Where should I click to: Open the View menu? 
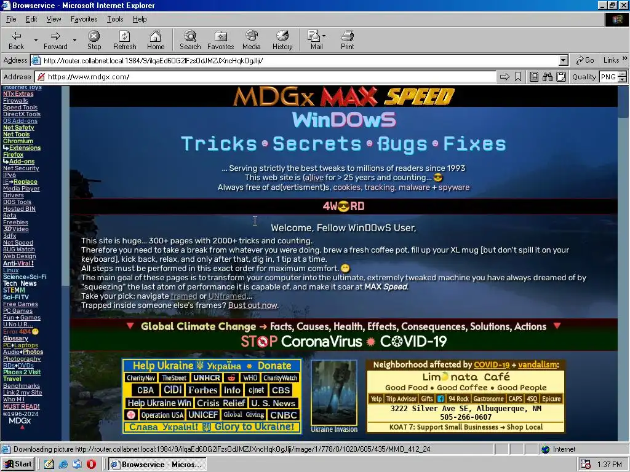[54, 19]
